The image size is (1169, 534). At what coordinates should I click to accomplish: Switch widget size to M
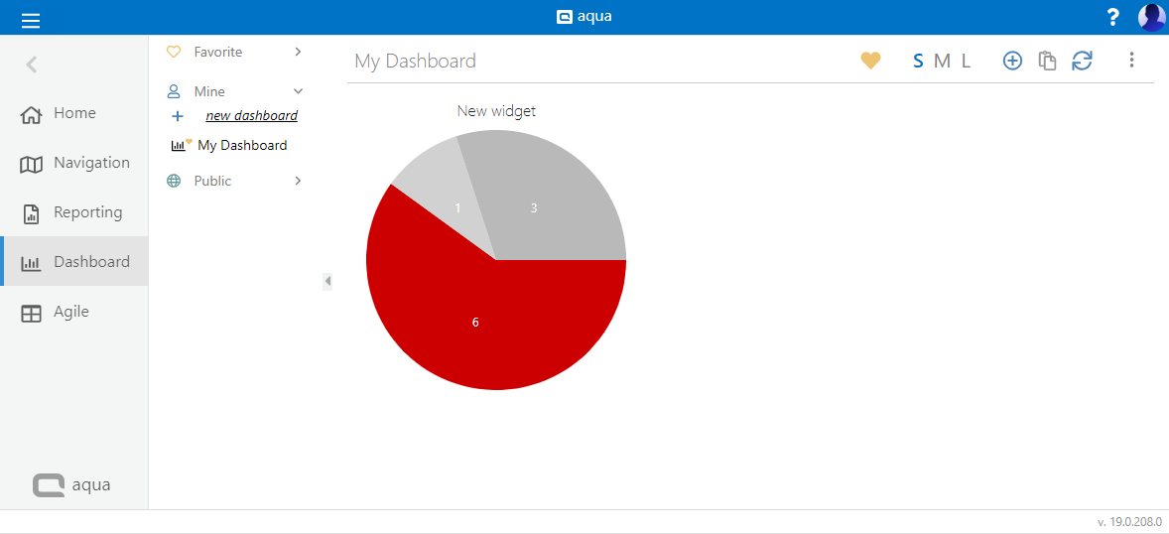coord(942,62)
